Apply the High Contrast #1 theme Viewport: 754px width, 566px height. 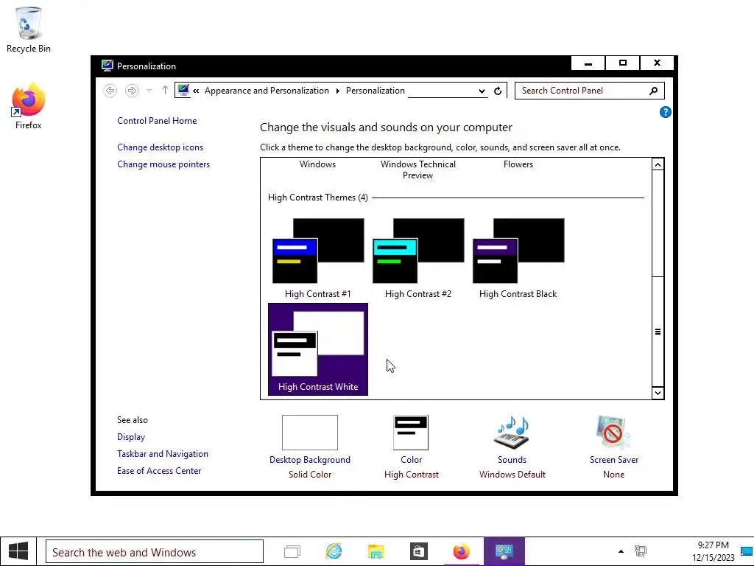[x=318, y=258]
